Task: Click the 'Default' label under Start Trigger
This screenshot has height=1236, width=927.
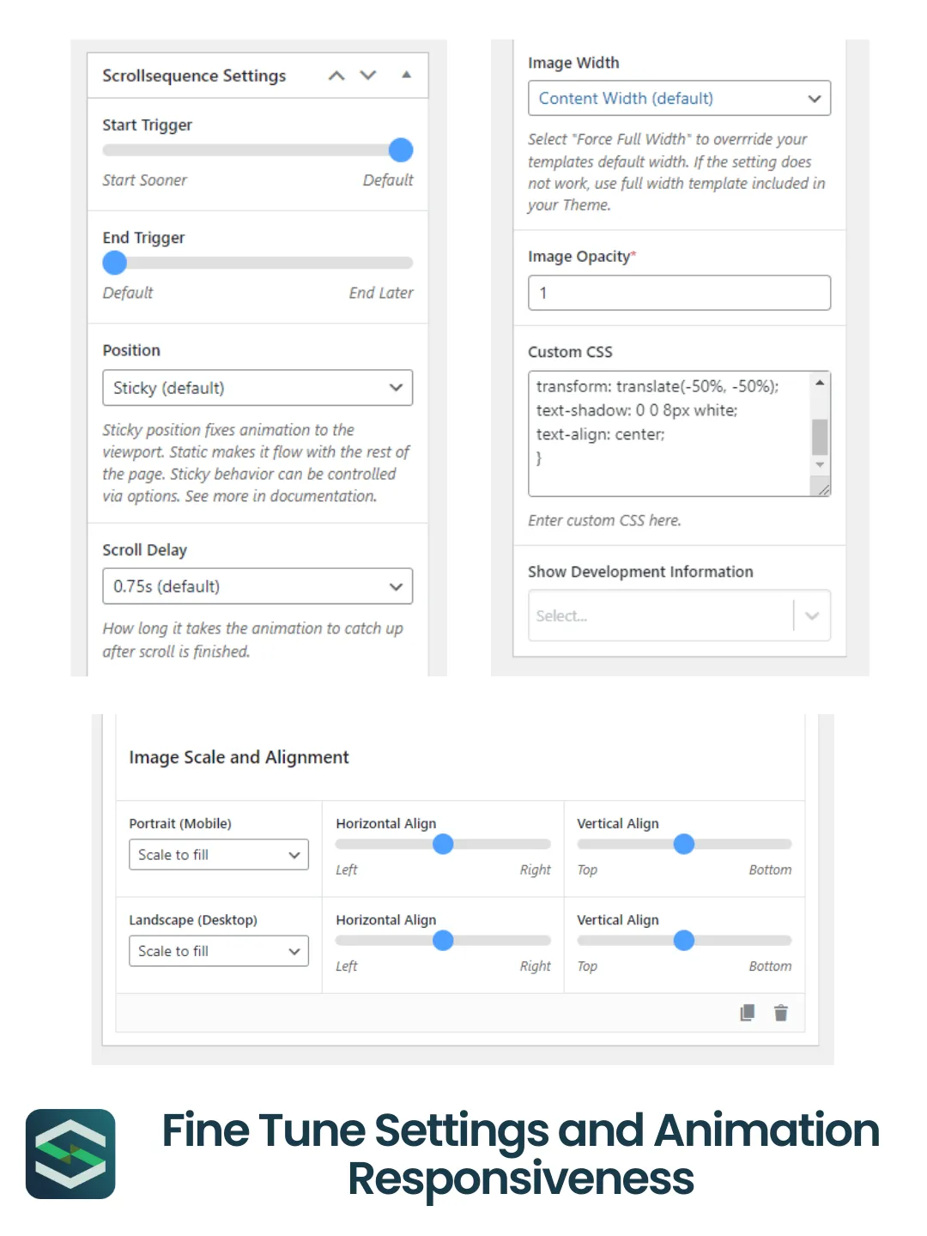Action: [388, 180]
